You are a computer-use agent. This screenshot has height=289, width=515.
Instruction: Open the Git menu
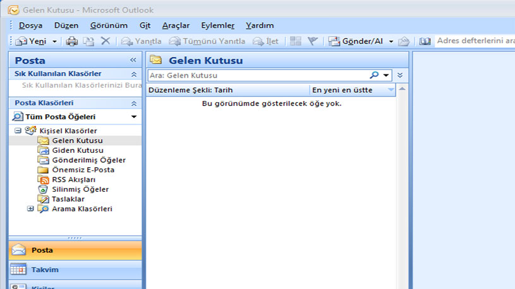145,26
